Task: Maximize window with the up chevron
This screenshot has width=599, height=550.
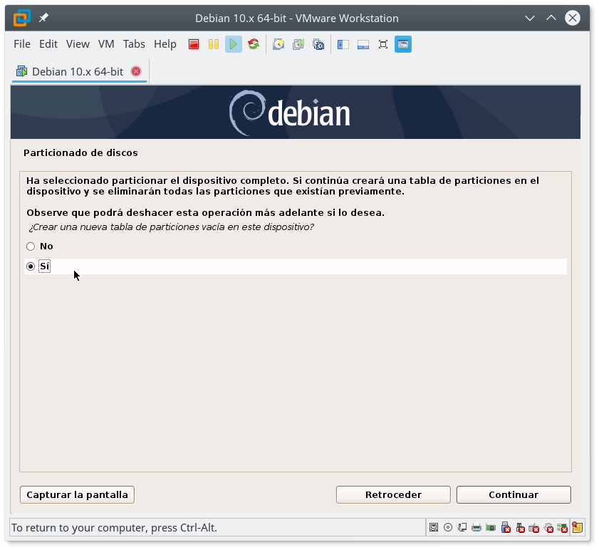Action: (x=551, y=18)
